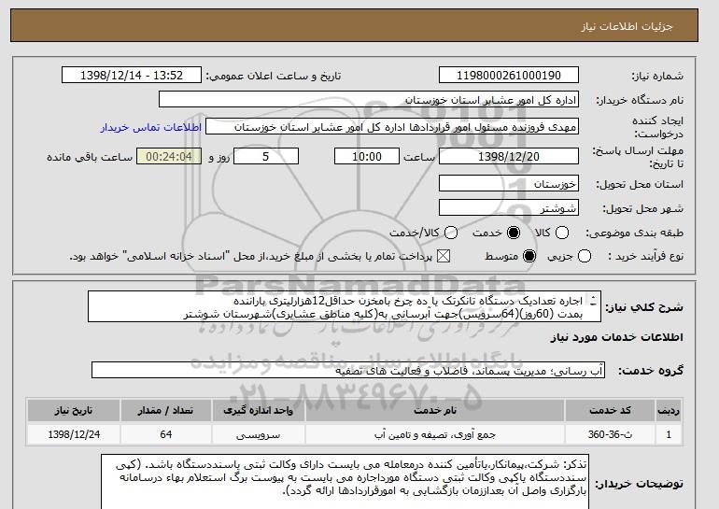Click the label گروه خدمت
This screenshot has width=719, height=509.
point(650,371)
